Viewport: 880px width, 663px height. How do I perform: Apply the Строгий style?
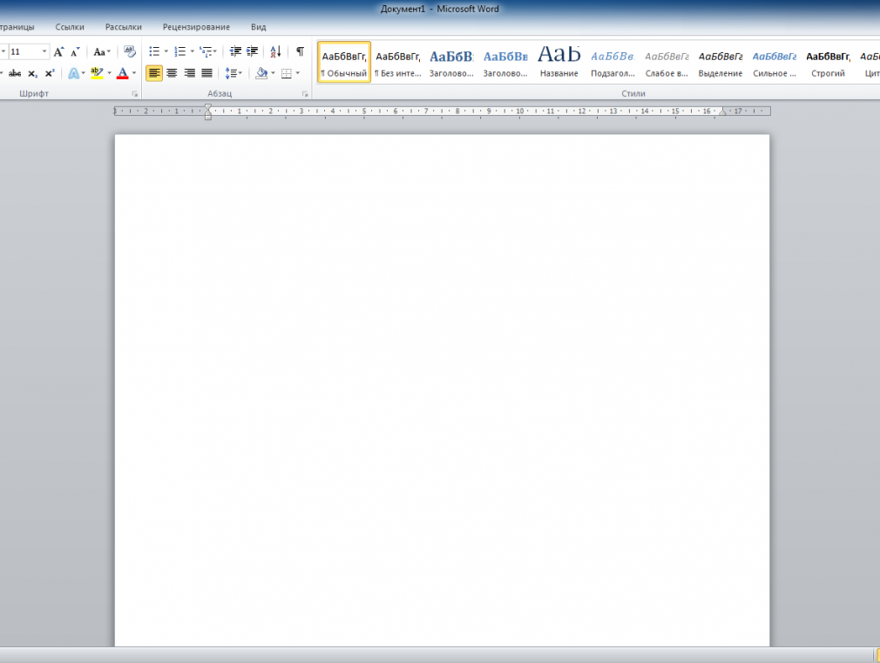[829, 63]
